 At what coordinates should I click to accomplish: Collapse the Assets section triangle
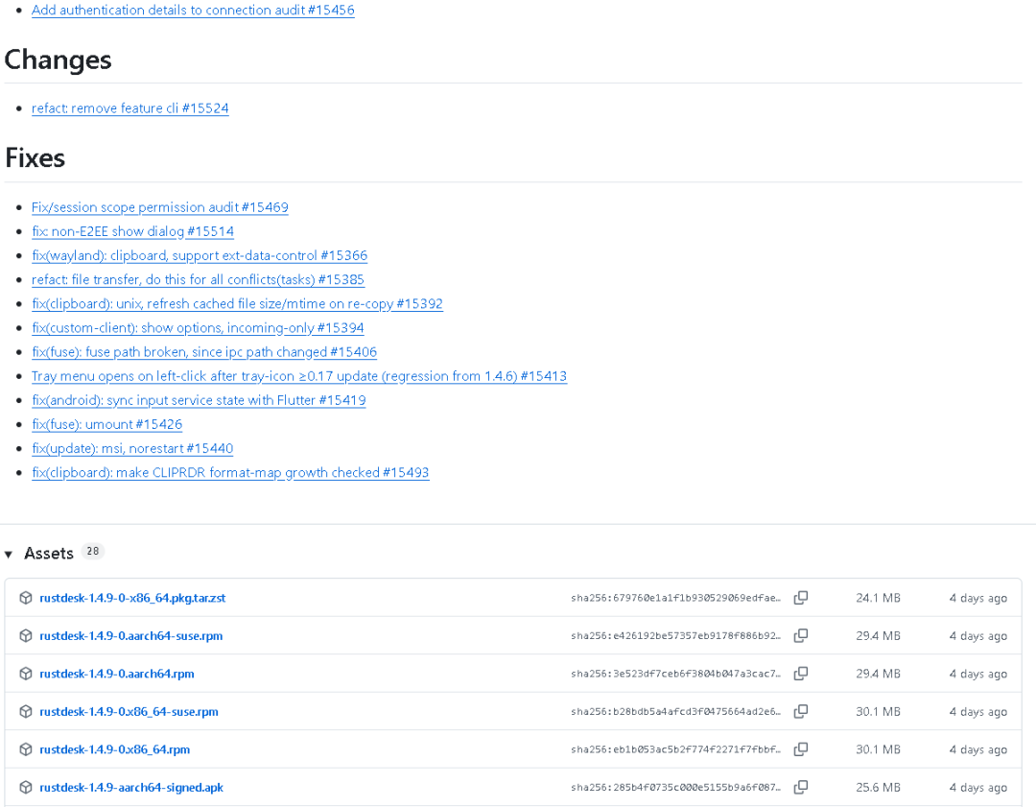[9, 554]
